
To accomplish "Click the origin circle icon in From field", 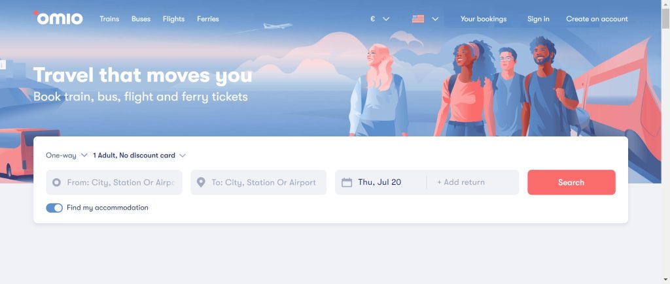I will point(56,183).
